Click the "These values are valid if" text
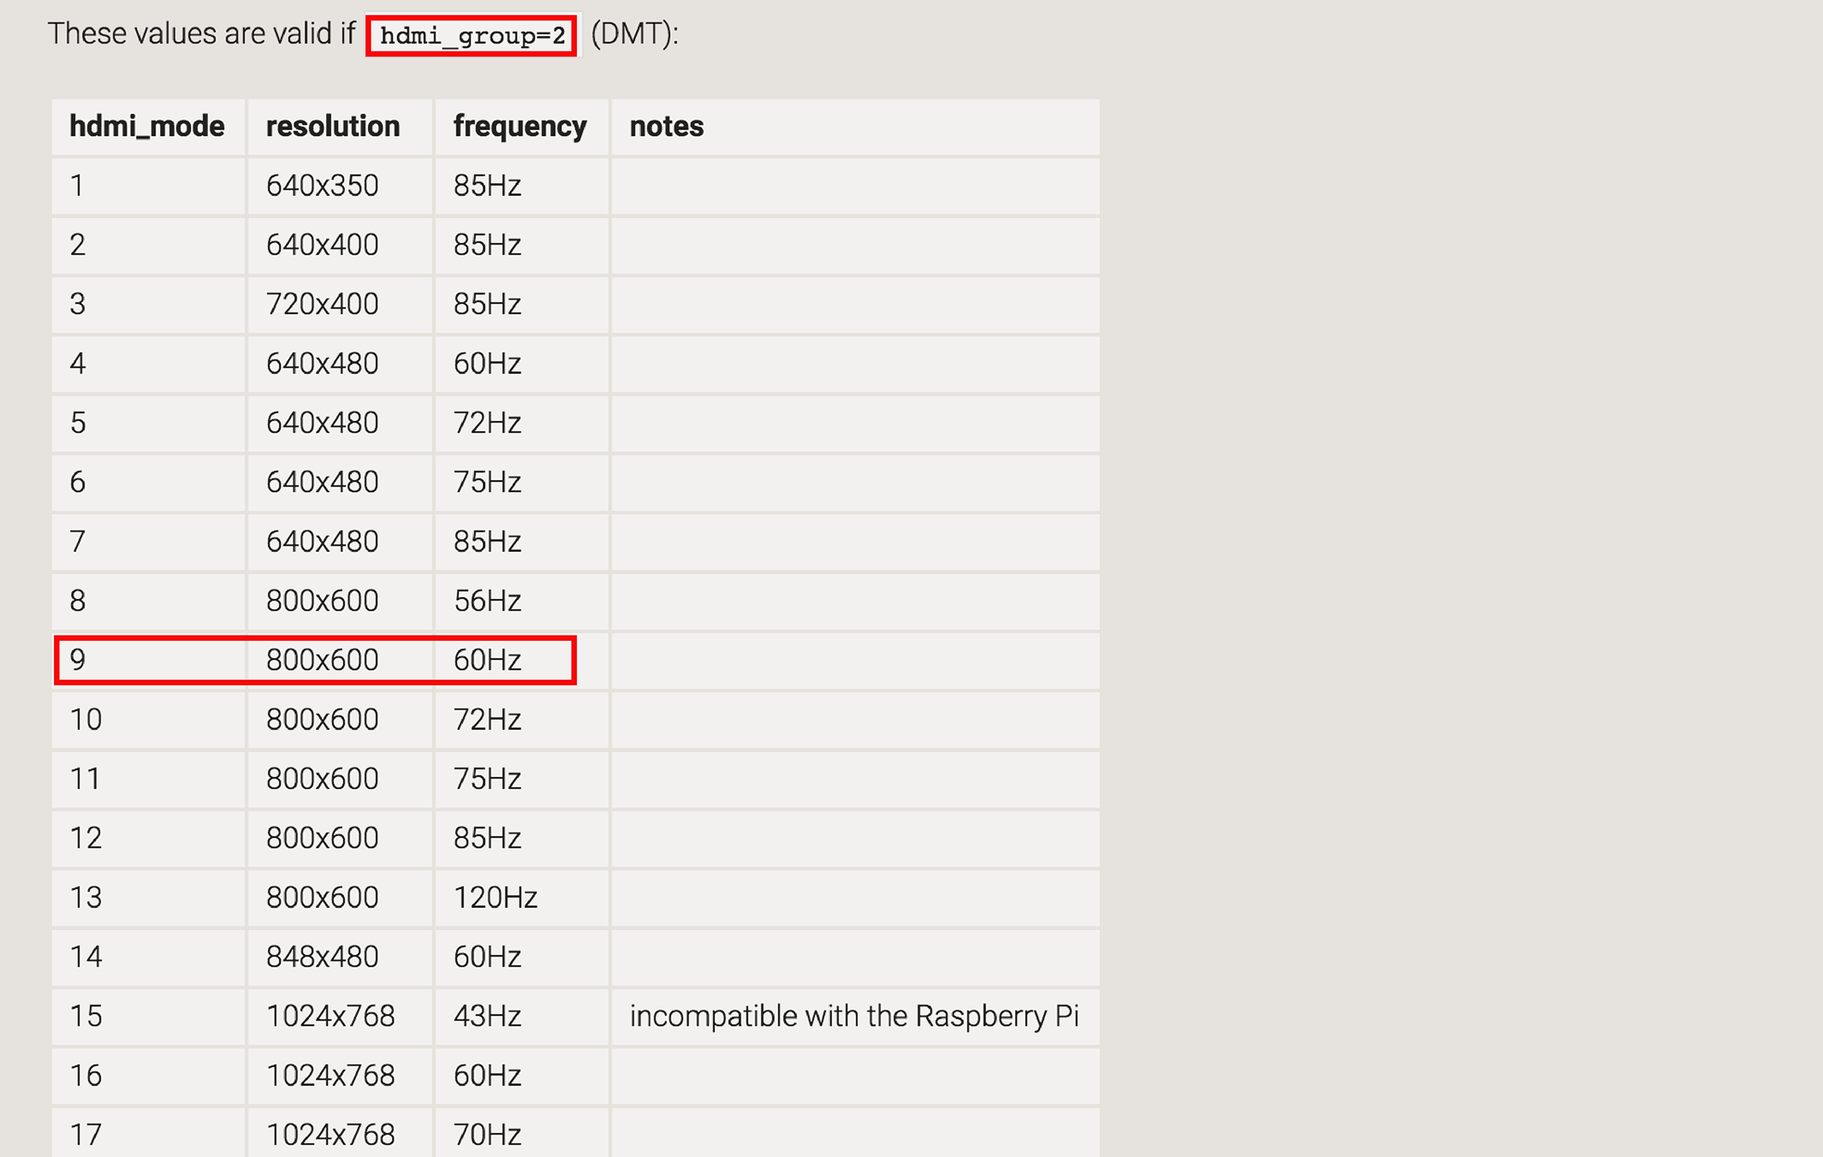 (x=201, y=34)
